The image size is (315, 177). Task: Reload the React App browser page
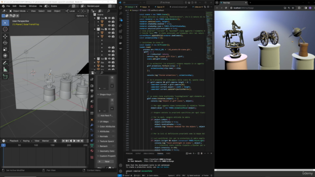tap(226, 8)
